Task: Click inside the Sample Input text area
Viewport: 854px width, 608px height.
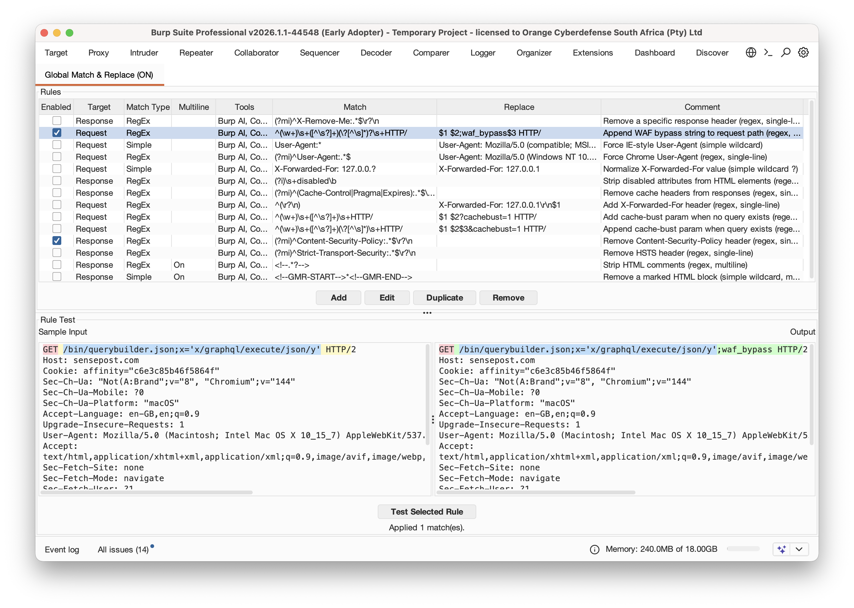Action: 232,416
